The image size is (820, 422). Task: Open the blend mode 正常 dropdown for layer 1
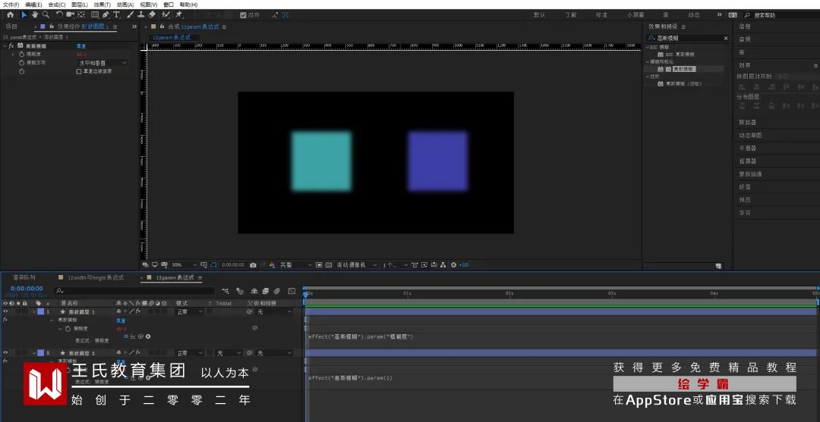(189, 311)
